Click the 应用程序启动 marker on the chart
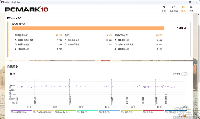This screenshot has width=200, height=119. point(71,99)
